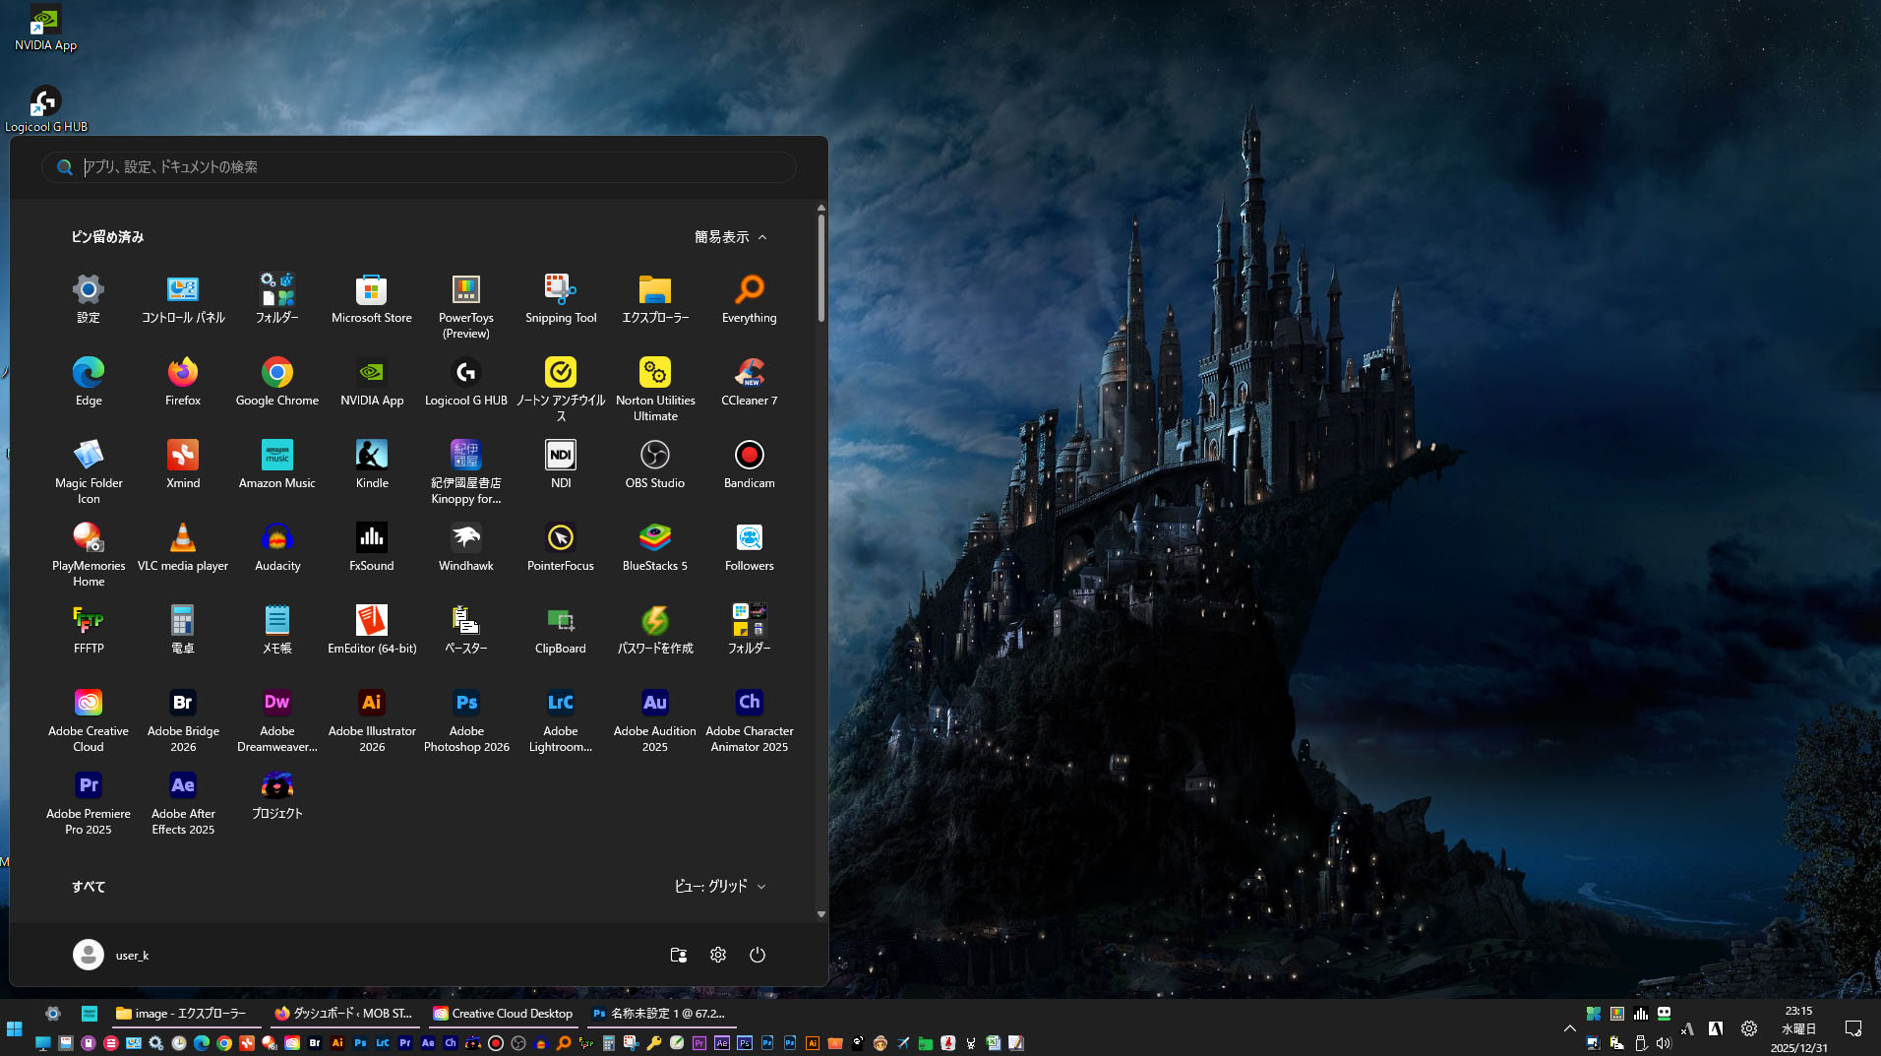
Task: Show hidden system tray icons chevron
Action: pos(1569,1028)
